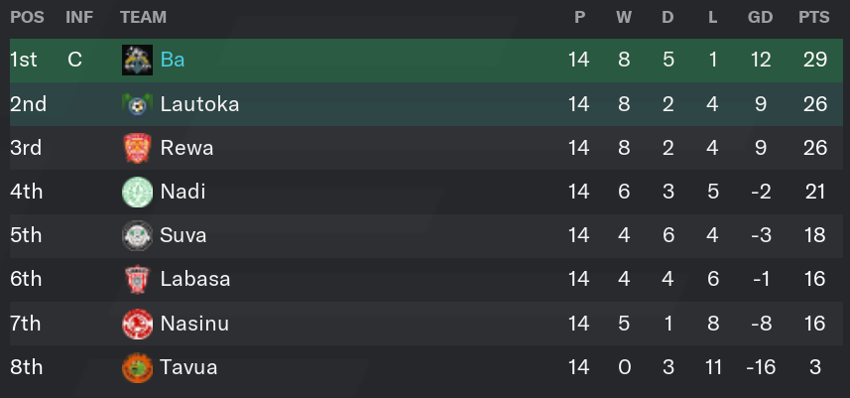Sort table by PTS column header

click(813, 17)
